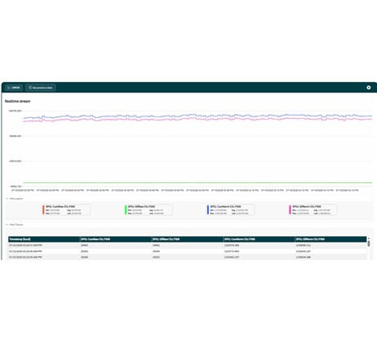Click the table's vertical scrollbar thumb
Viewport: 377px width, 338px height.
point(369,243)
